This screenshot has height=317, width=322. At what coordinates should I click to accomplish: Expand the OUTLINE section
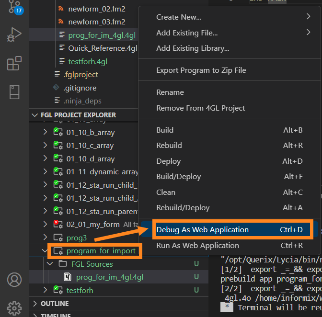point(34,304)
